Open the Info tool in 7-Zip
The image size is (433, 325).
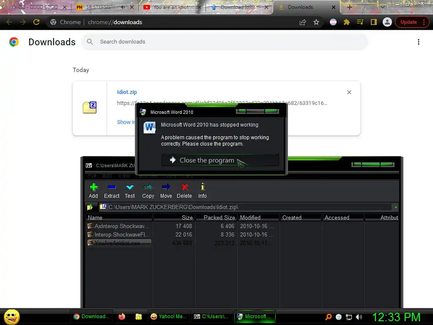tap(203, 191)
